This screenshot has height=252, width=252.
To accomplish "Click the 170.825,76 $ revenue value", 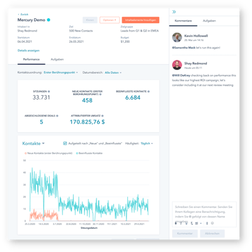I will (87, 122).
